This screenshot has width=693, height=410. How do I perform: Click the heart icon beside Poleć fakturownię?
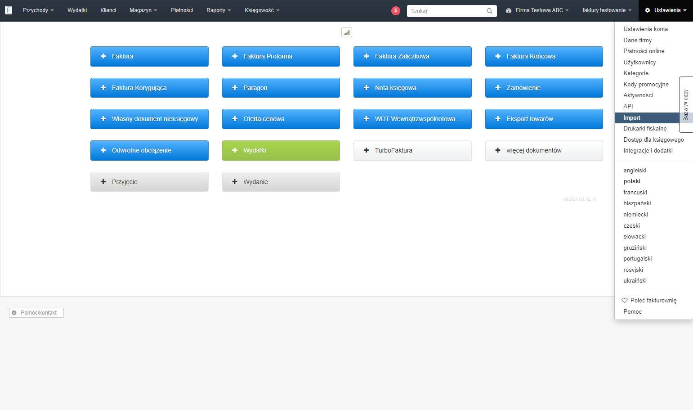point(625,300)
